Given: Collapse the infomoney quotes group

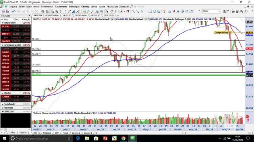Looking at the screenshot, I should (3, 23).
